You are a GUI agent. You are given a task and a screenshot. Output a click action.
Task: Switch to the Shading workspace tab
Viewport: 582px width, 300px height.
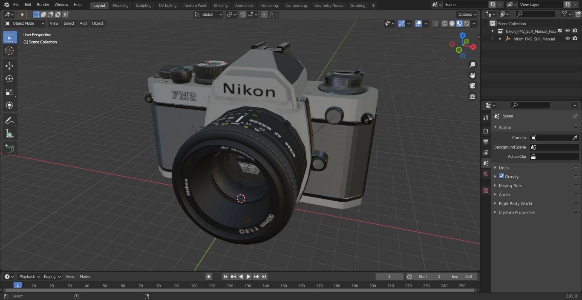point(221,6)
